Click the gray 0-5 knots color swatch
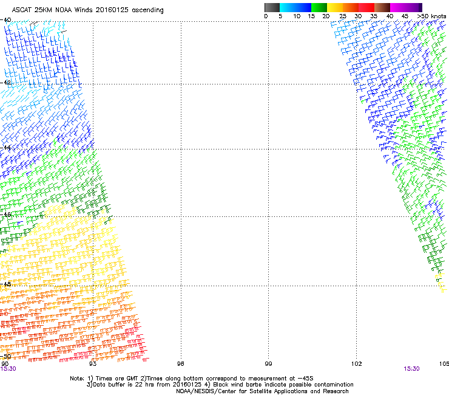The width and height of the screenshot is (449, 395). 272,7
